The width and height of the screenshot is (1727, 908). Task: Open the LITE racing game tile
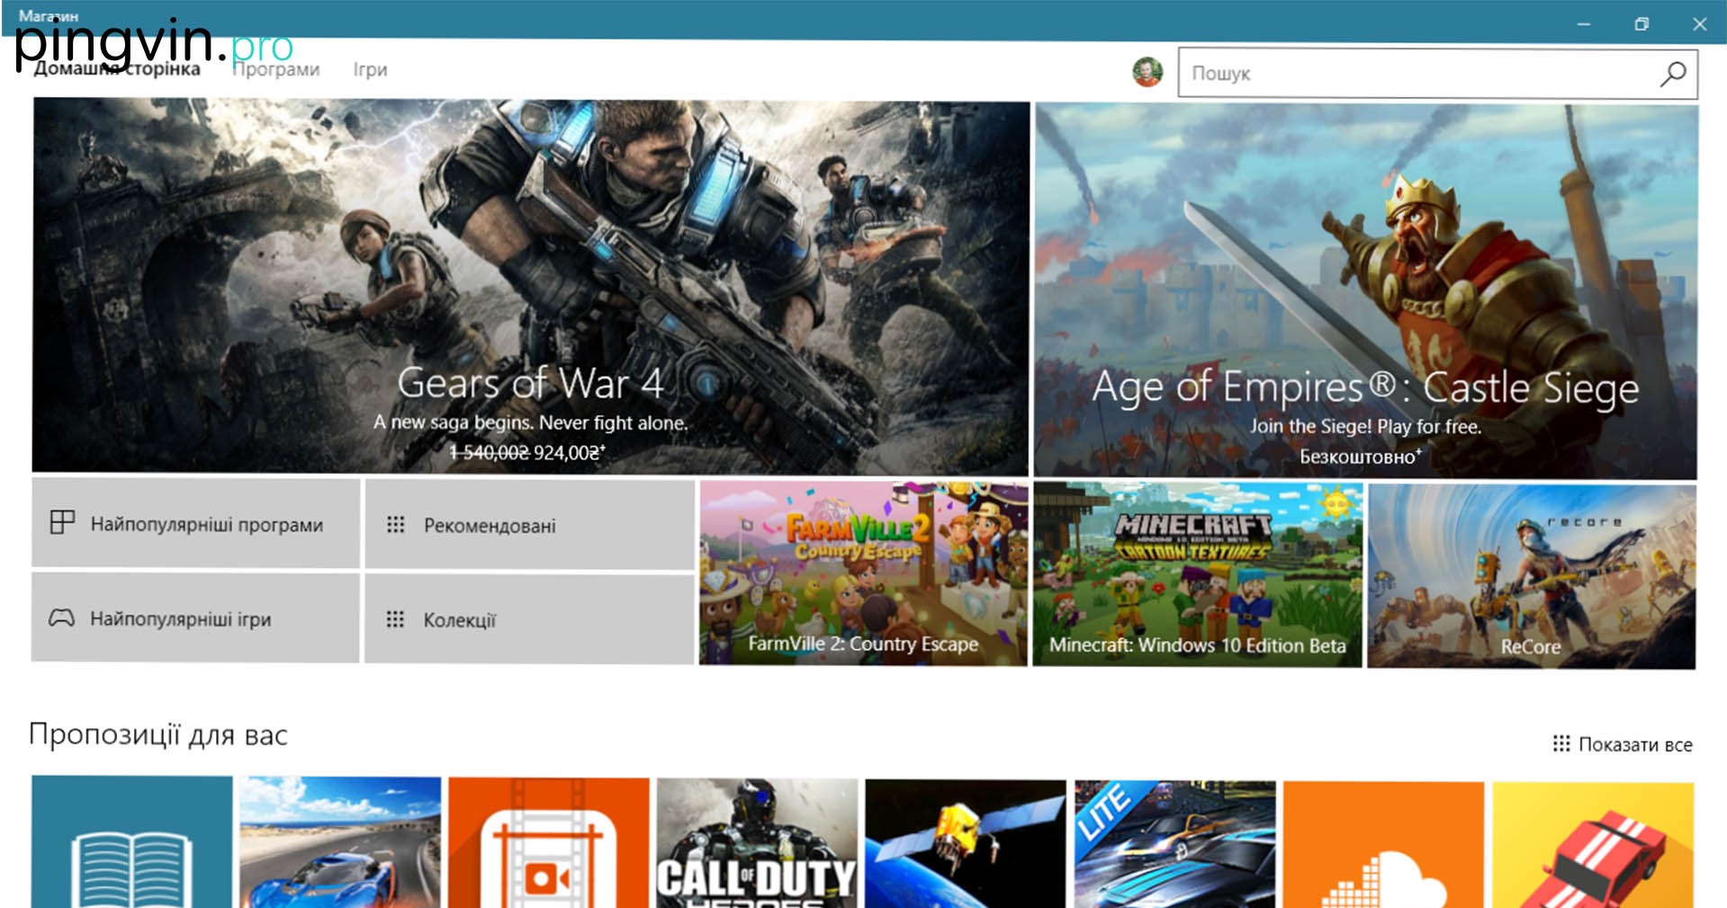[1174, 843]
